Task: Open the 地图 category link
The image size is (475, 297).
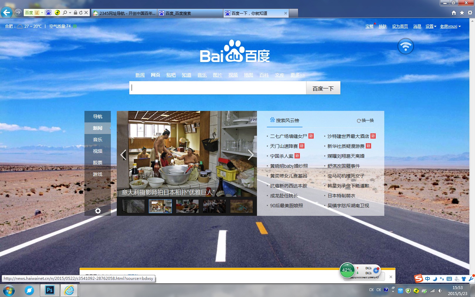Action: [248, 75]
